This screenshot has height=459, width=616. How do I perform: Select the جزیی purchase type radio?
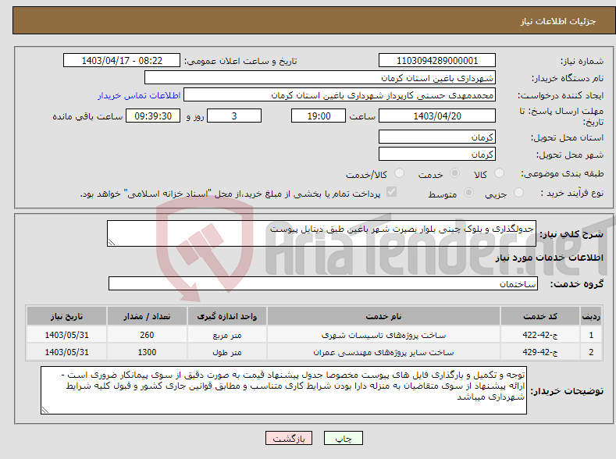point(518,193)
